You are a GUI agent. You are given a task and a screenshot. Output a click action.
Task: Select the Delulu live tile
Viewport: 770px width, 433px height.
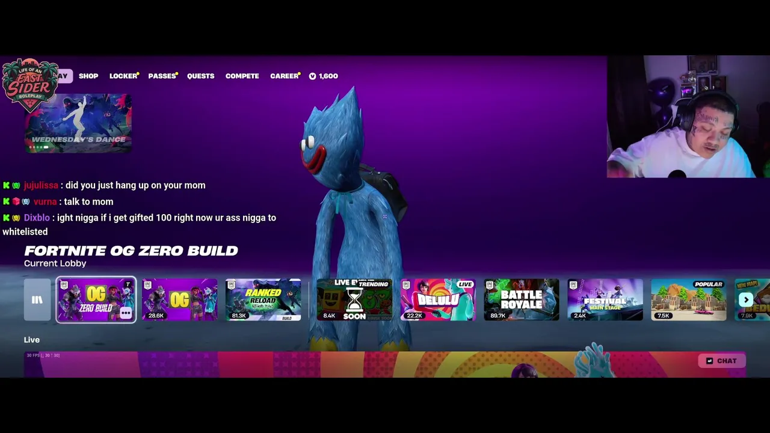point(438,299)
